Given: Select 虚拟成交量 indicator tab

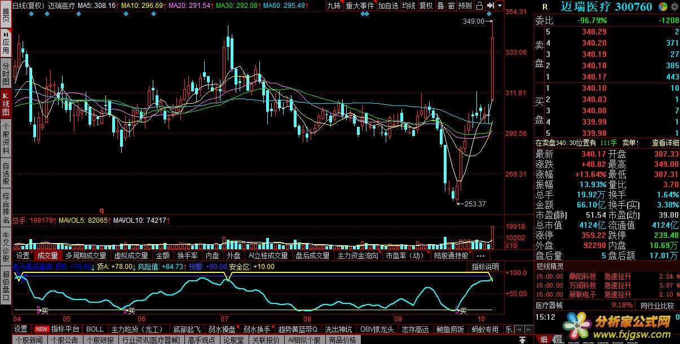Looking at the screenshot, I should tap(131, 255).
